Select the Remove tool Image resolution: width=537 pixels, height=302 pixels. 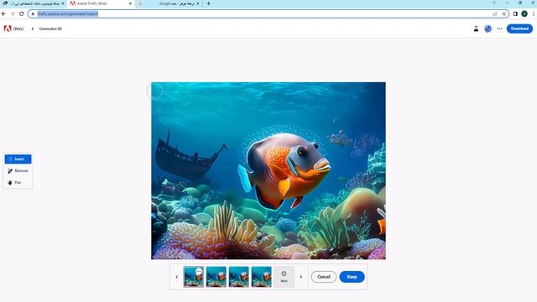(x=18, y=170)
